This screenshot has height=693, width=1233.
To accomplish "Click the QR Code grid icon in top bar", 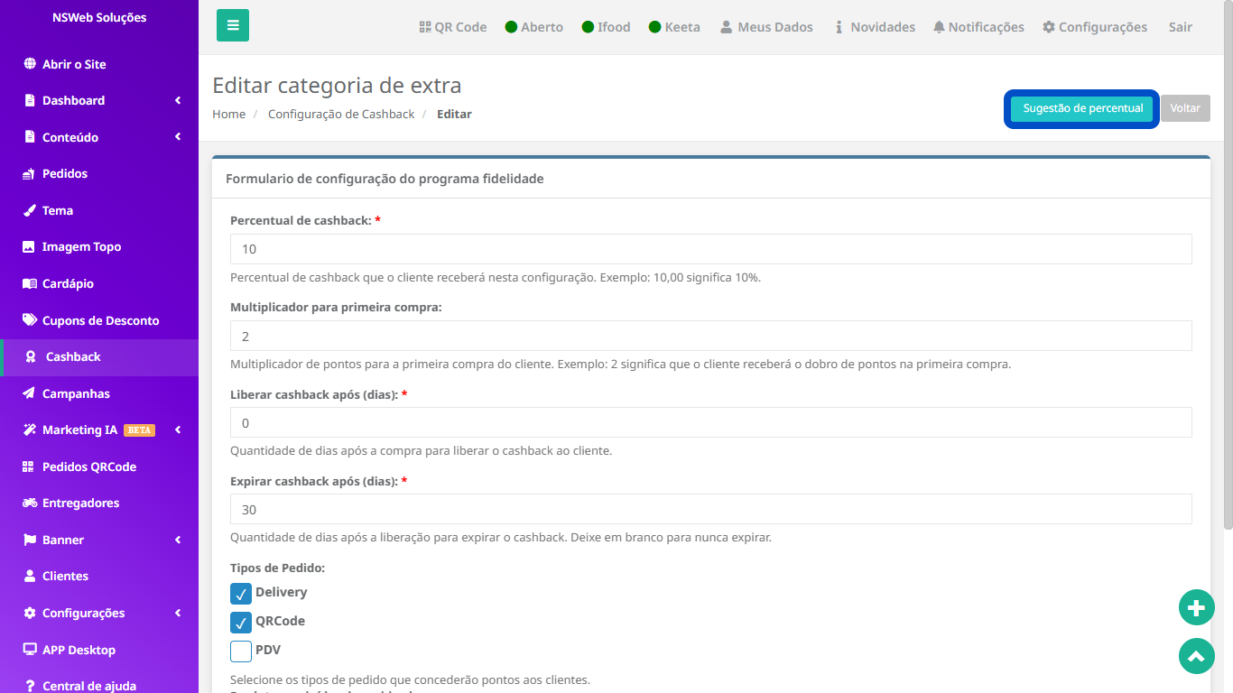I will point(425,27).
